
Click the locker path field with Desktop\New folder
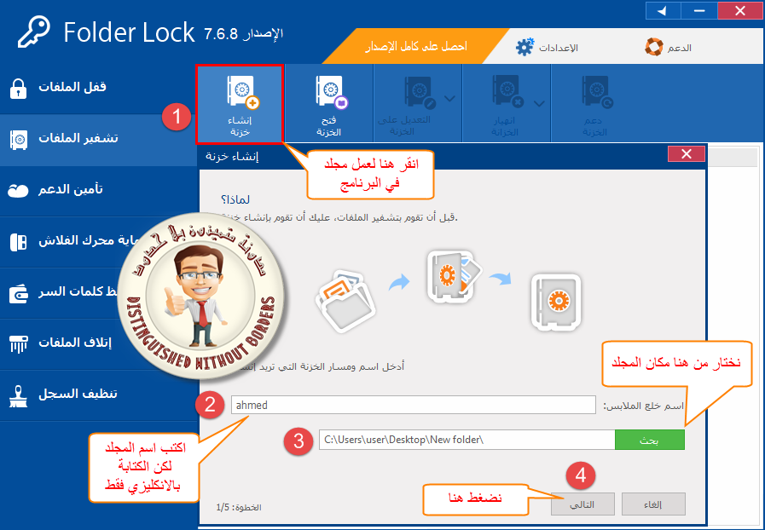pyautogui.click(x=467, y=440)
